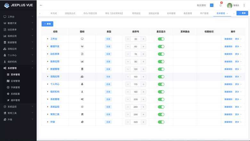Open the 更多 dropdown for the 敏捷开发 row

click(238, 47)
